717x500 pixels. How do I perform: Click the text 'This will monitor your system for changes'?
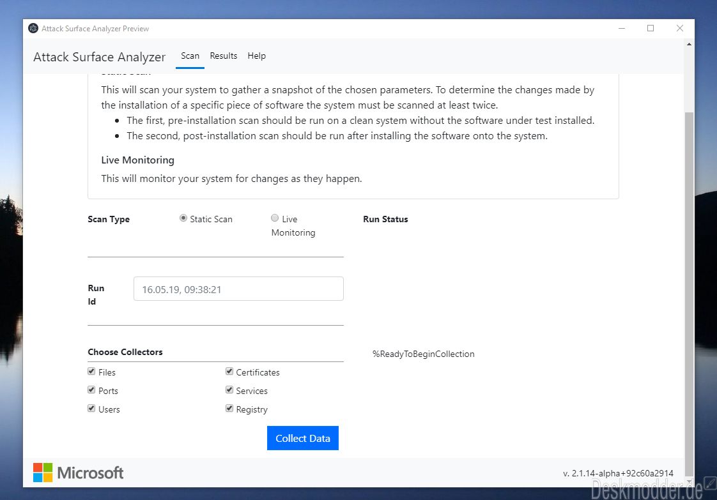pyautogui.click(x=231, y=179)
